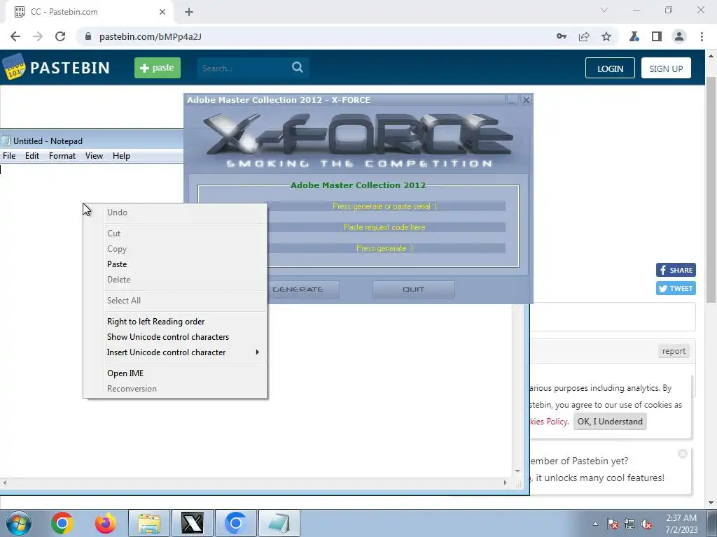Open Notepad's File menu
717x537 pixels.
[x=9, y=156]
